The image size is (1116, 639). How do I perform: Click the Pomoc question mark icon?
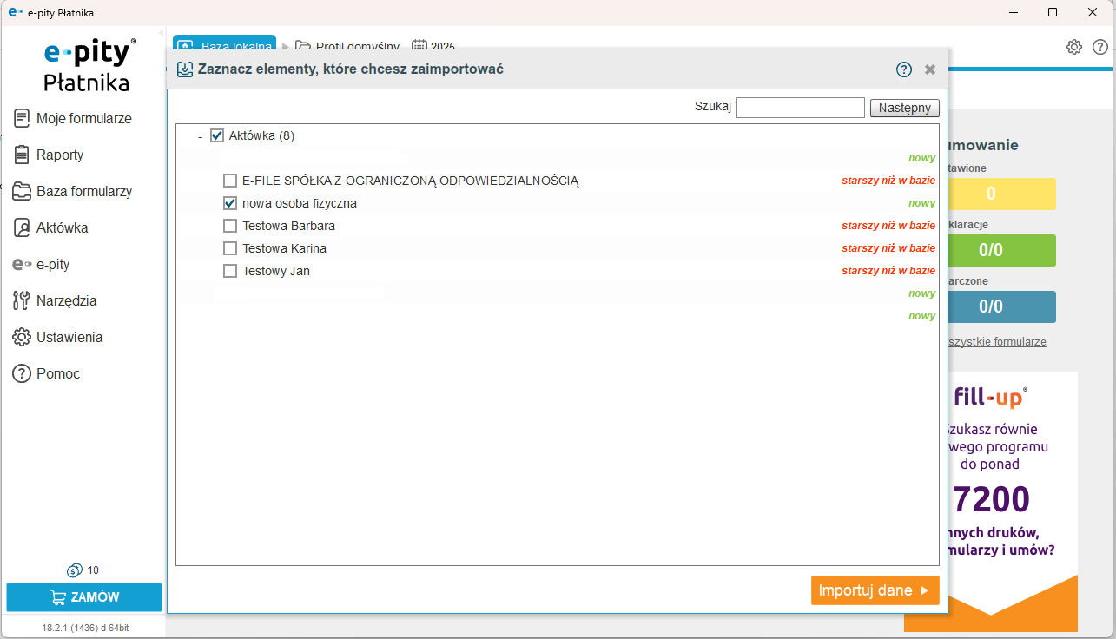[22, 373]
